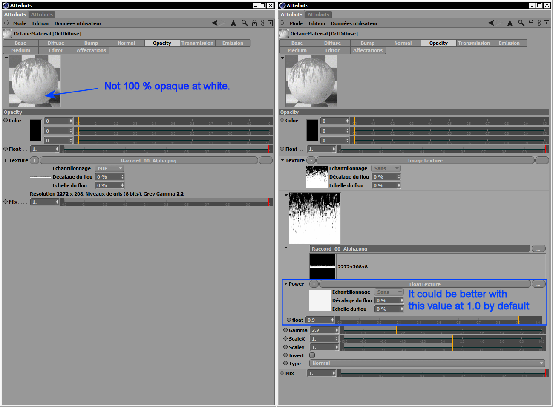Toggle the Type animation dot
This screenshot has height=407, width=553.
[x=285, y=363]
